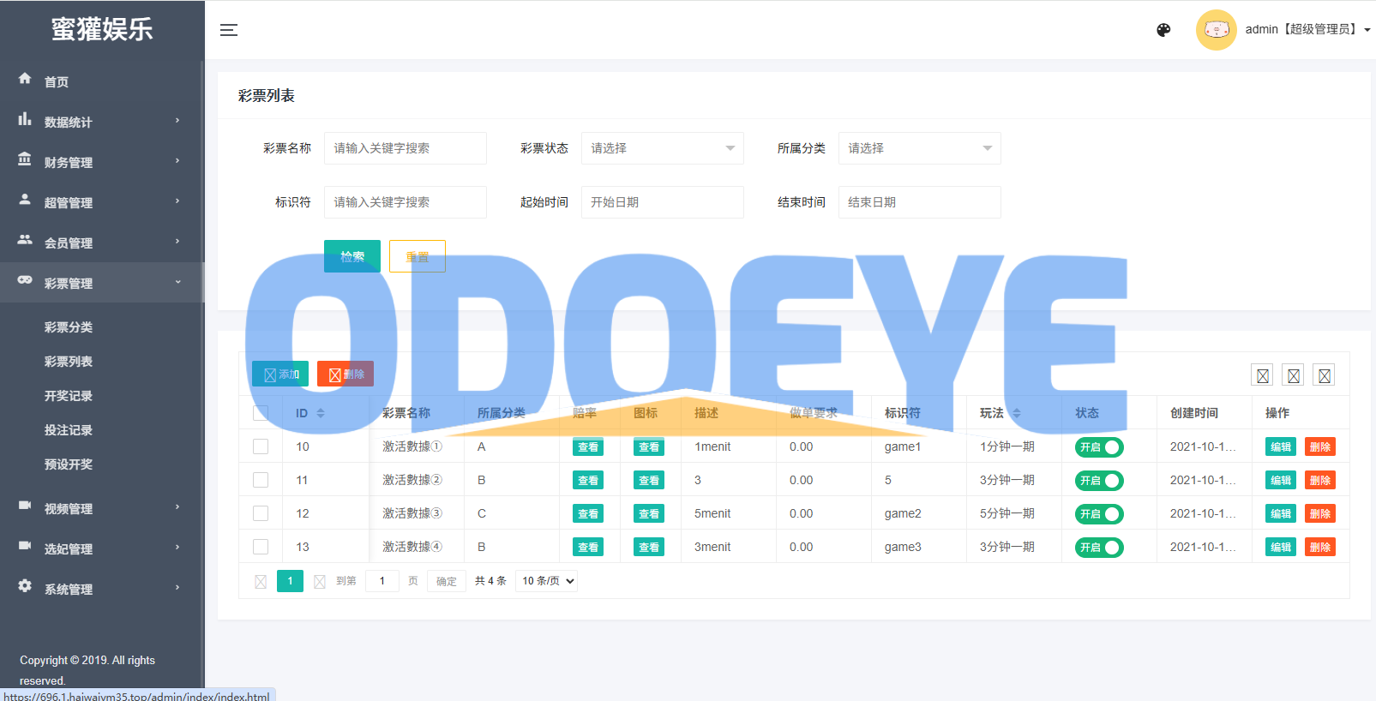This screenshot has width=1376, height=701.
Task: Expand the 系统管理 menu chevron
Action: click(x=177, y=587)
